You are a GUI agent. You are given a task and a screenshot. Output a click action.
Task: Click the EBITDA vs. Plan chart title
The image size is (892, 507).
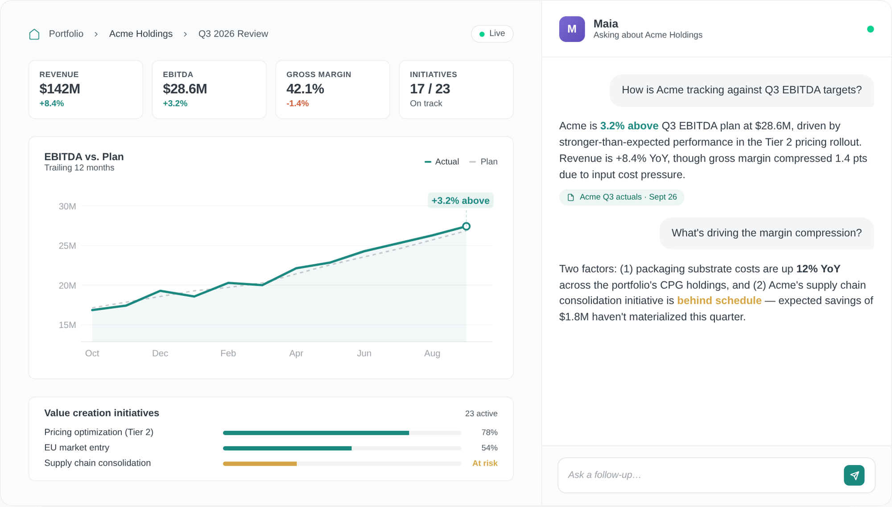pos(84,157)
